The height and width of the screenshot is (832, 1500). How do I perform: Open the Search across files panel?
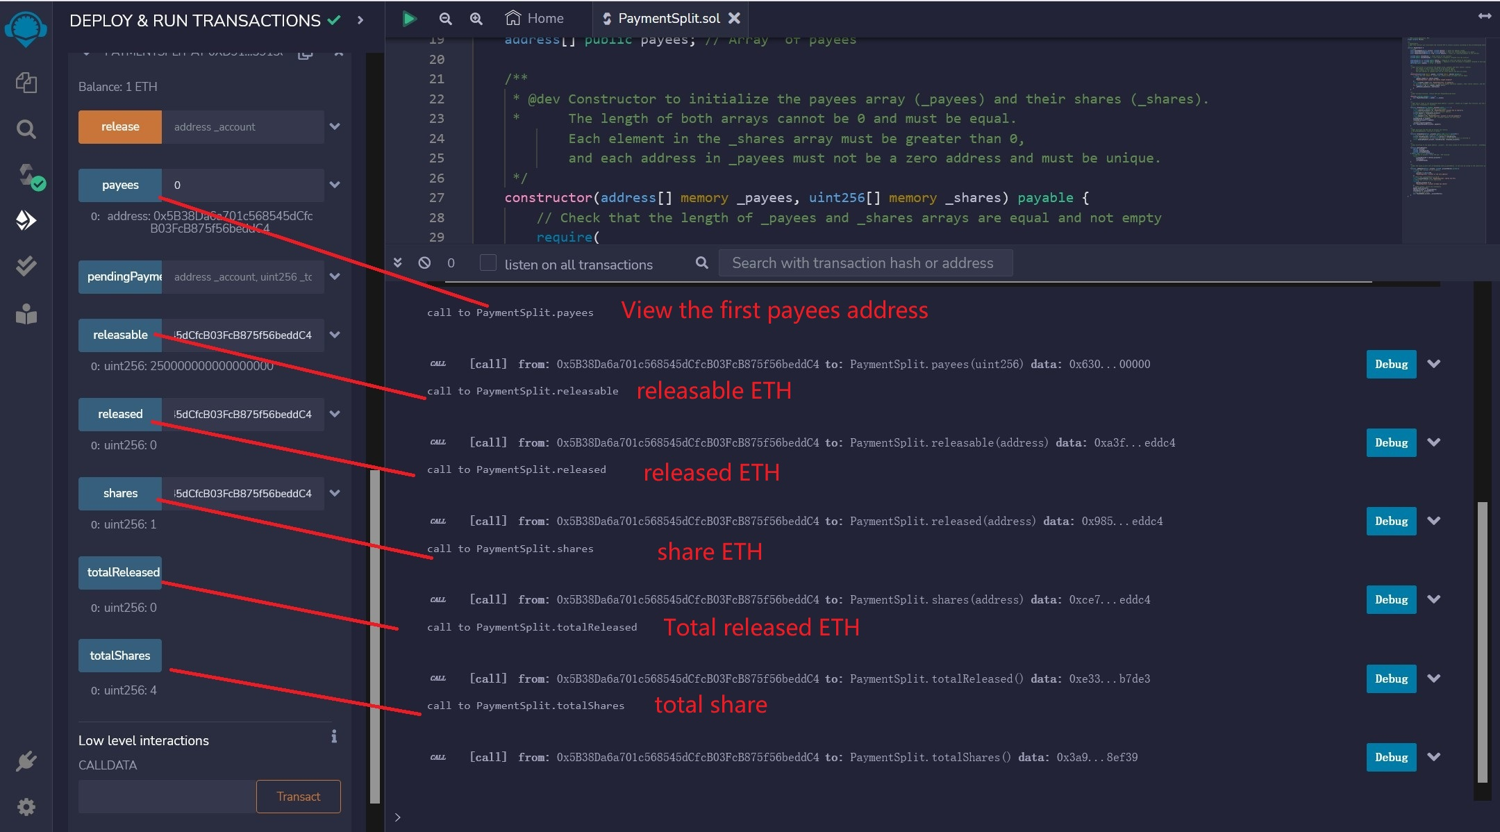point(26,129)
